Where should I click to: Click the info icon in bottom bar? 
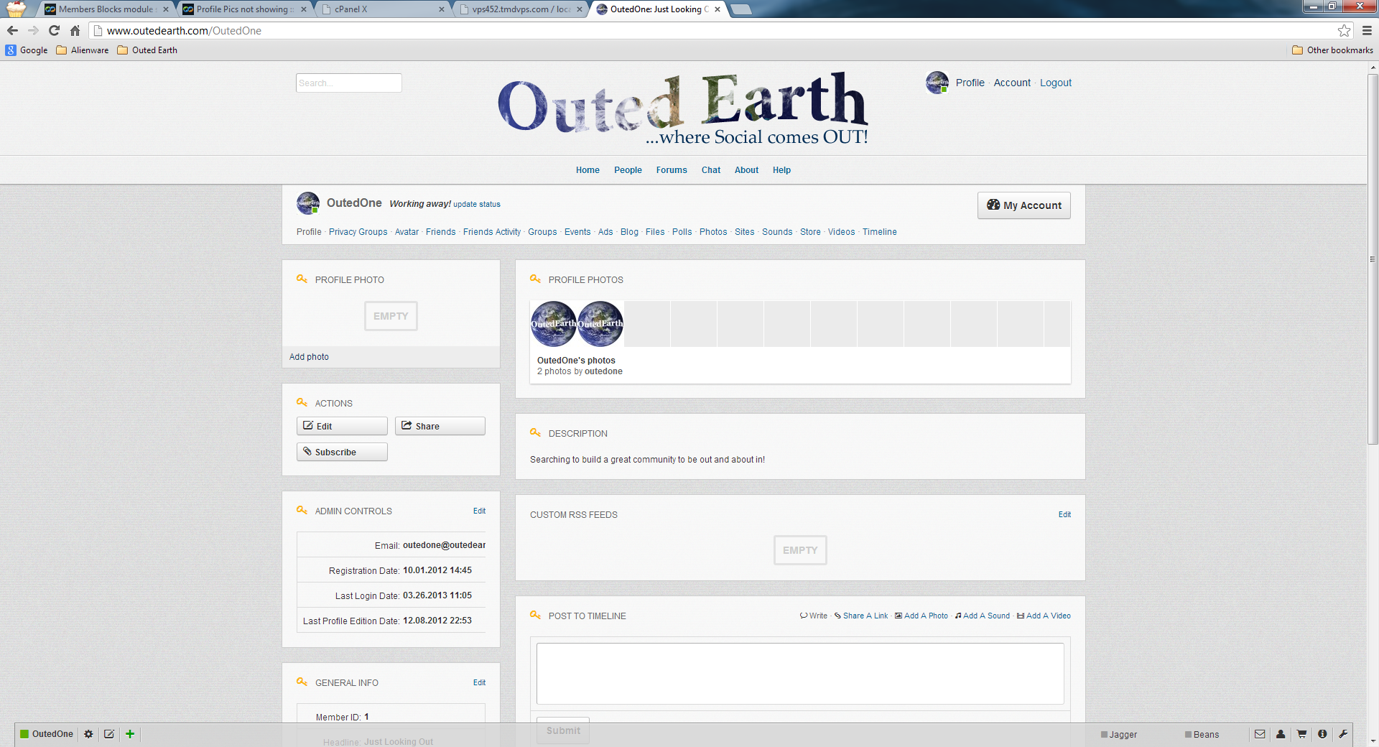[x=1322, y=734]
